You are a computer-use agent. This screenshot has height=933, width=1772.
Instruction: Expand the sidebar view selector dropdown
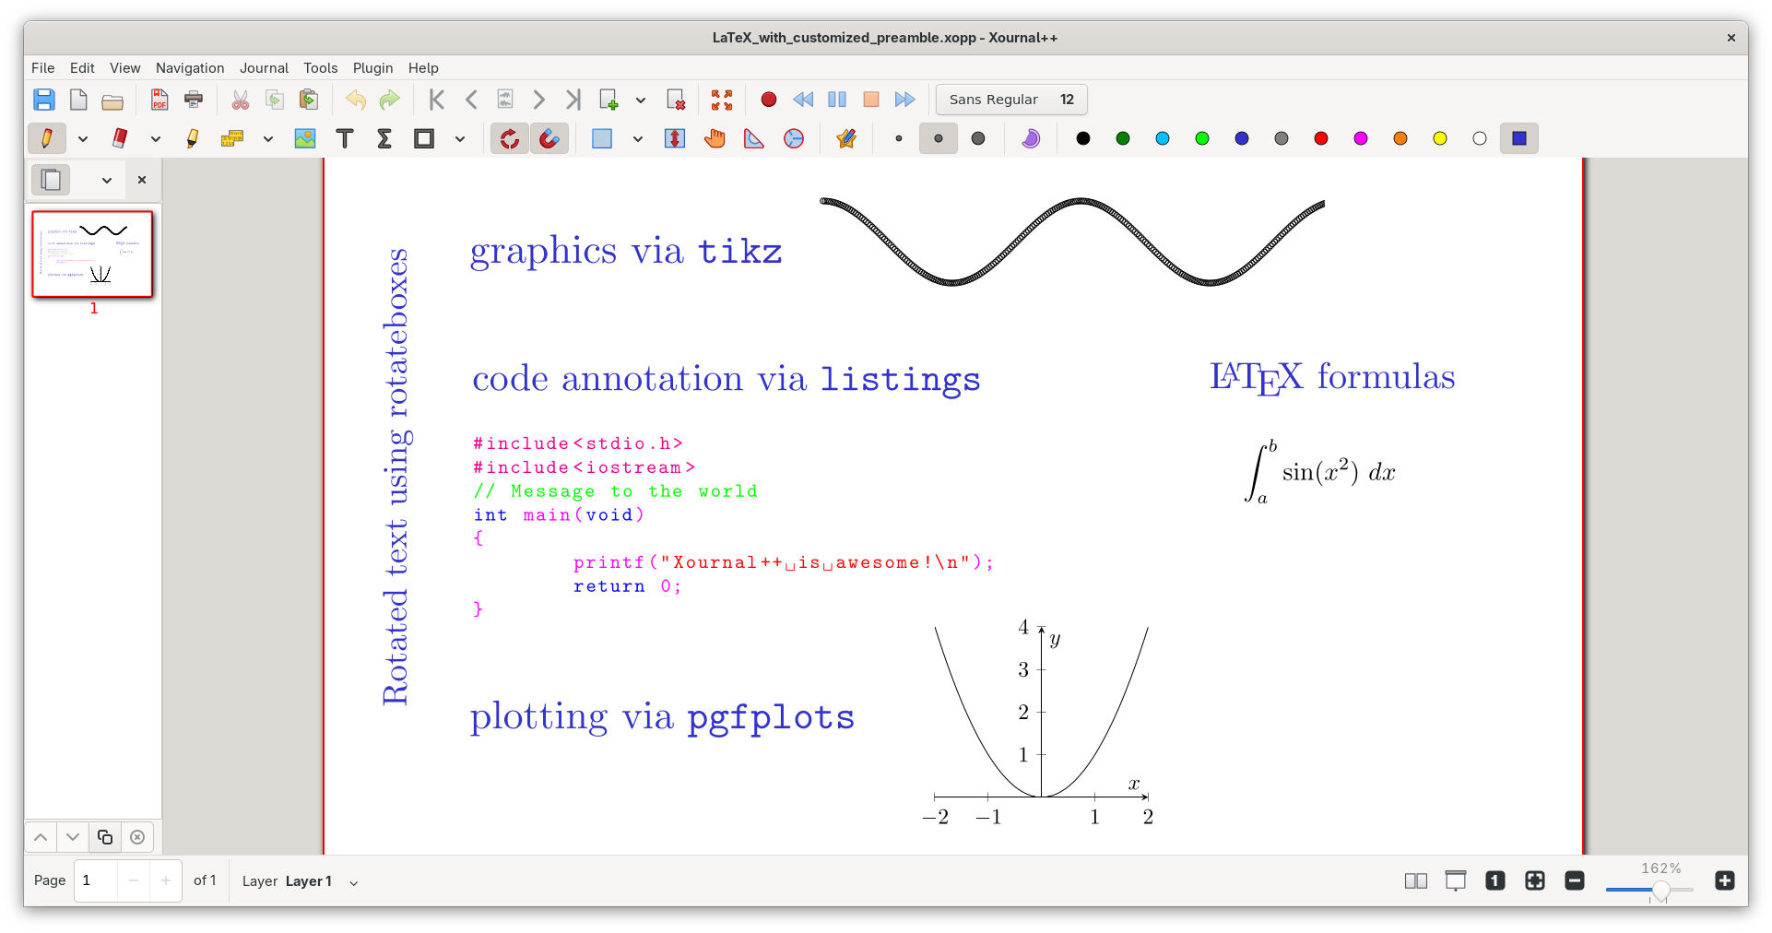click(107, 181)
